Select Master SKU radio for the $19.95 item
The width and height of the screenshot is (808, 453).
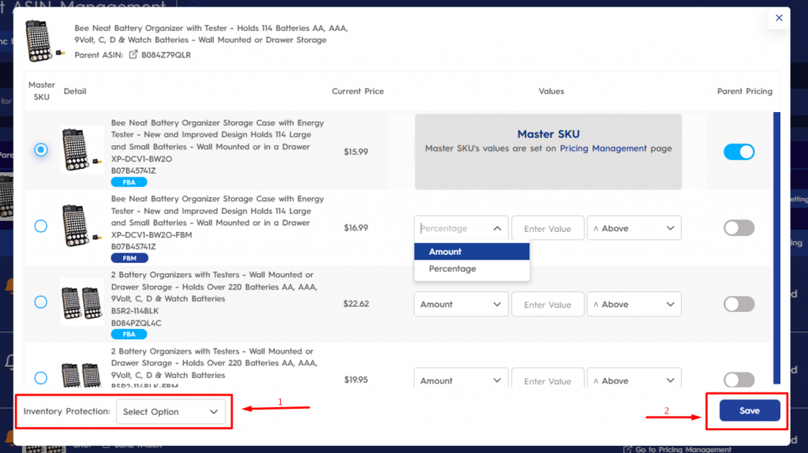[41, 378]
